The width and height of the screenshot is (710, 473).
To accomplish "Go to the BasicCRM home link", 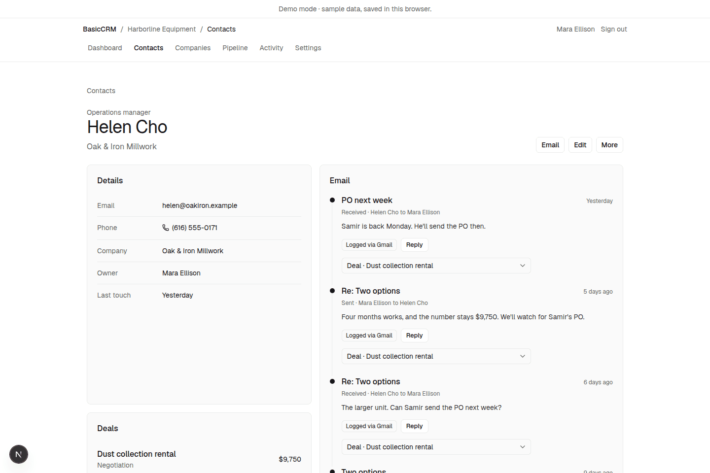I will tap(100, 29).
